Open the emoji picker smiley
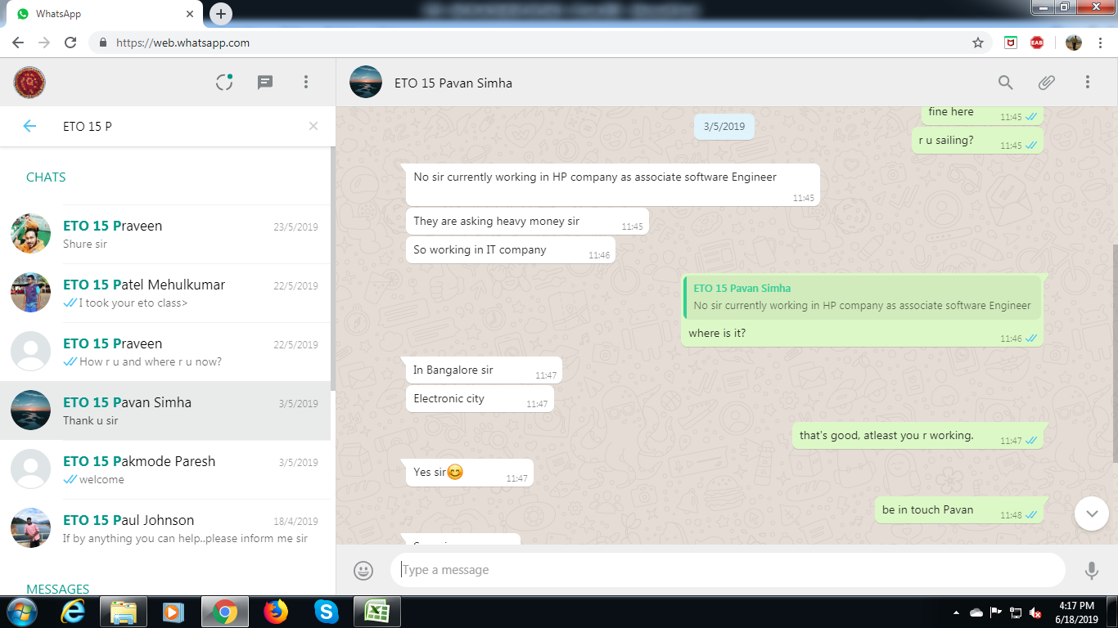This screenshot has width=1118, height=628. click(363, 570)
